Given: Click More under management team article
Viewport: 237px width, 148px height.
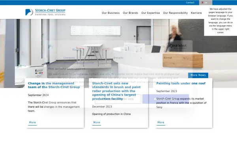Looking at the screenshot, I should (32, 122).
